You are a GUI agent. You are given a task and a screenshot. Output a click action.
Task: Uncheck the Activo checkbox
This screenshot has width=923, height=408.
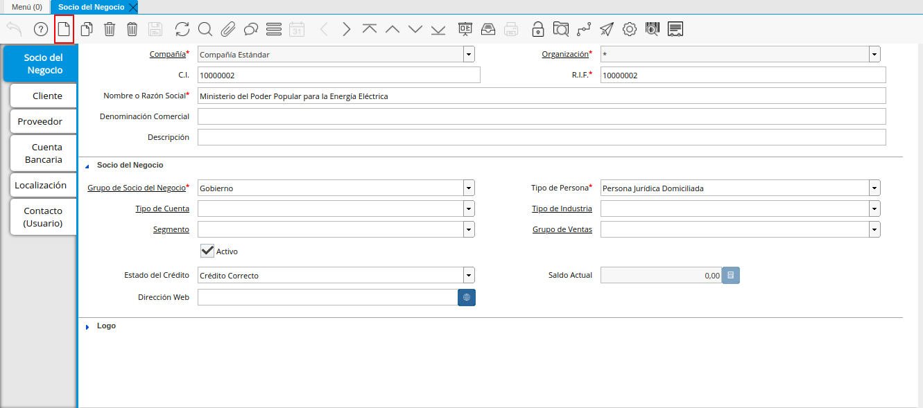pos(207,251)
